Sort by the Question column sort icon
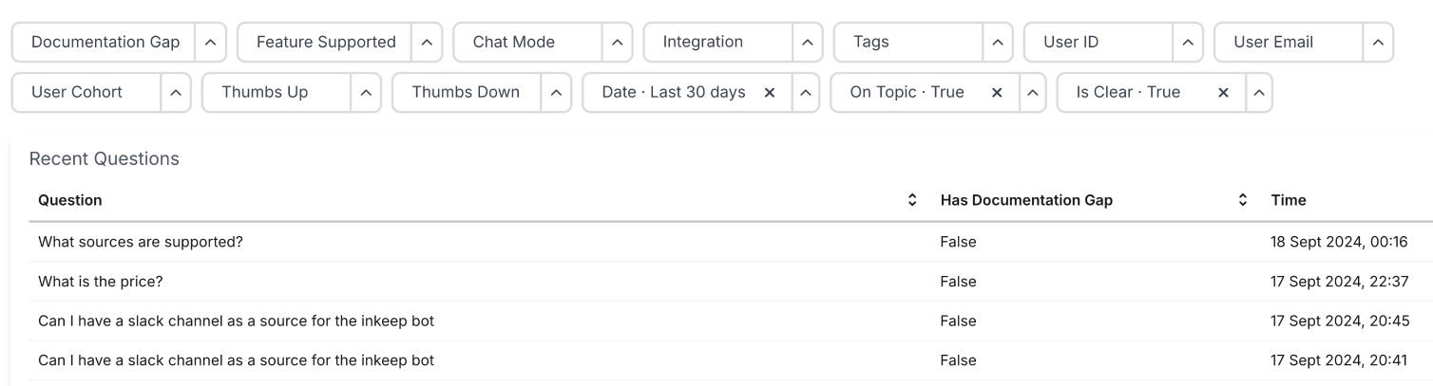This screenshot has width=1433, height=386. (912, 200)
